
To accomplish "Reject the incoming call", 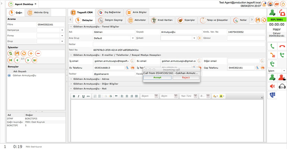I will [186, 77].
